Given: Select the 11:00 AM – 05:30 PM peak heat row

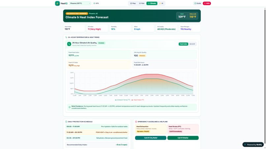Looking at the screenshot, I should click(97, 132).
